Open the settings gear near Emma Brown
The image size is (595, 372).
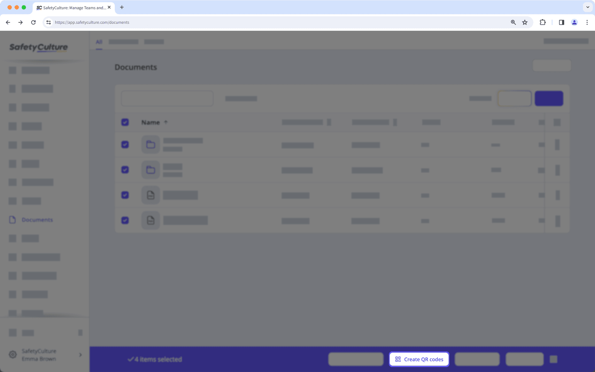[13, 355]
